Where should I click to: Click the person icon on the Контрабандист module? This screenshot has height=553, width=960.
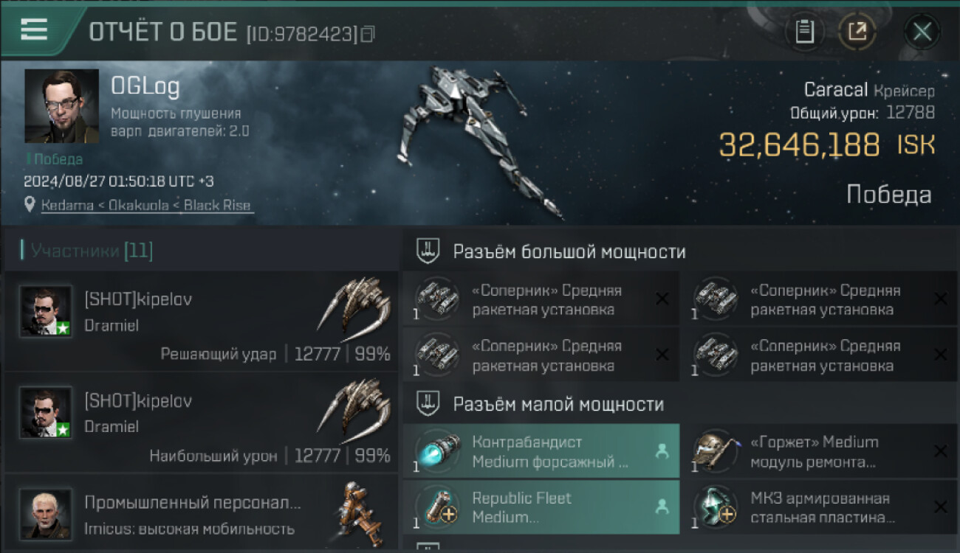(662, 451)
